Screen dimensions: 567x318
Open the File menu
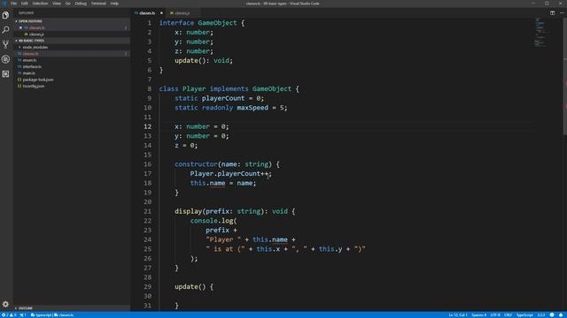point(13,4)
